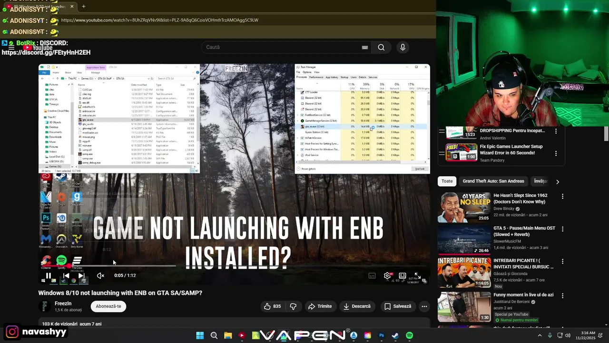Open Steam from the taskbar

[x=395, y=335]
